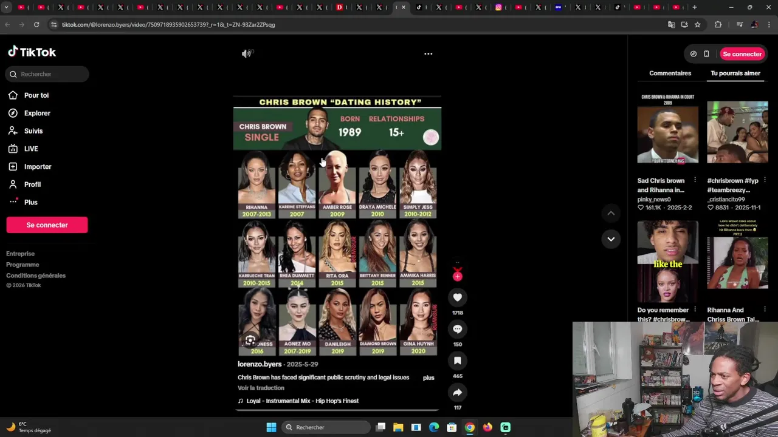Click the Se connecter button at the top right
Viewport: 778px width, 437px height.
742,54
